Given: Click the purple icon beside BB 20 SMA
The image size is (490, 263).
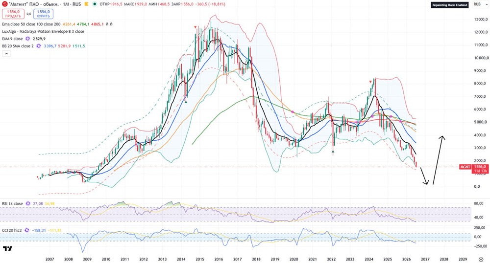Looking at the screenshot, I should [39, 46].
